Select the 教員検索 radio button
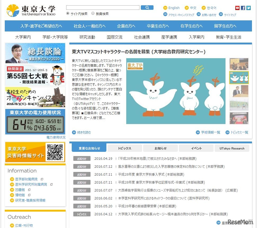This screenshot has height=228, width=257. click(93, 13)
